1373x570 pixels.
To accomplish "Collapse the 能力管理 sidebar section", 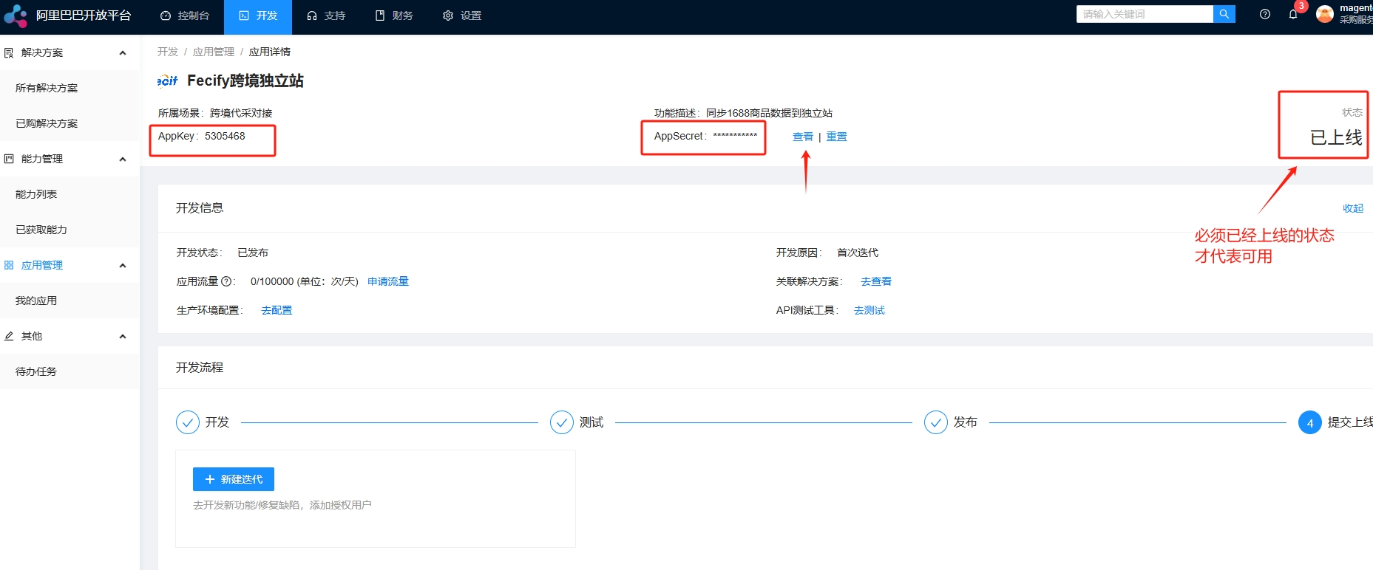I will point(123,159).
